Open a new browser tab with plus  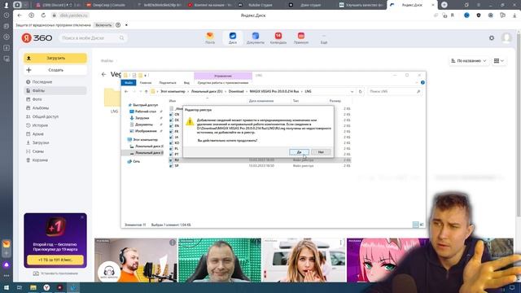click(444, 5)
